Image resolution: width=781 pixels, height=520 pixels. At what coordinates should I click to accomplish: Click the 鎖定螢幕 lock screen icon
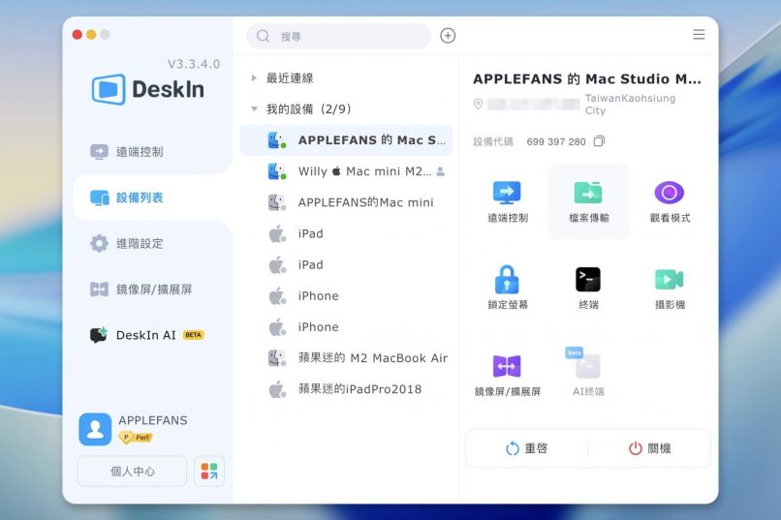[507, 280]
